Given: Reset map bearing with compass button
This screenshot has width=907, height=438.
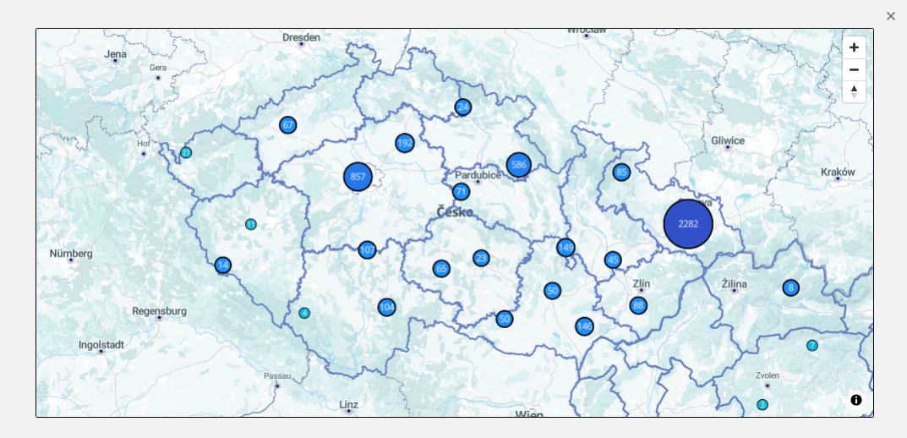Looking at the screenshot, I should coord(854,91).
